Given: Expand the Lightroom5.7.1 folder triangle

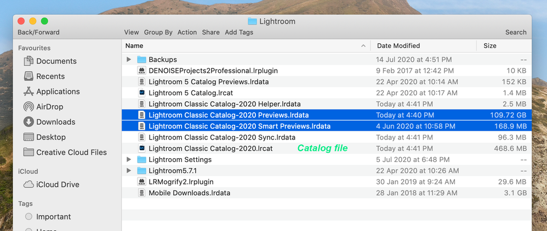Looking at the screenshot, I should pos(129,171).
